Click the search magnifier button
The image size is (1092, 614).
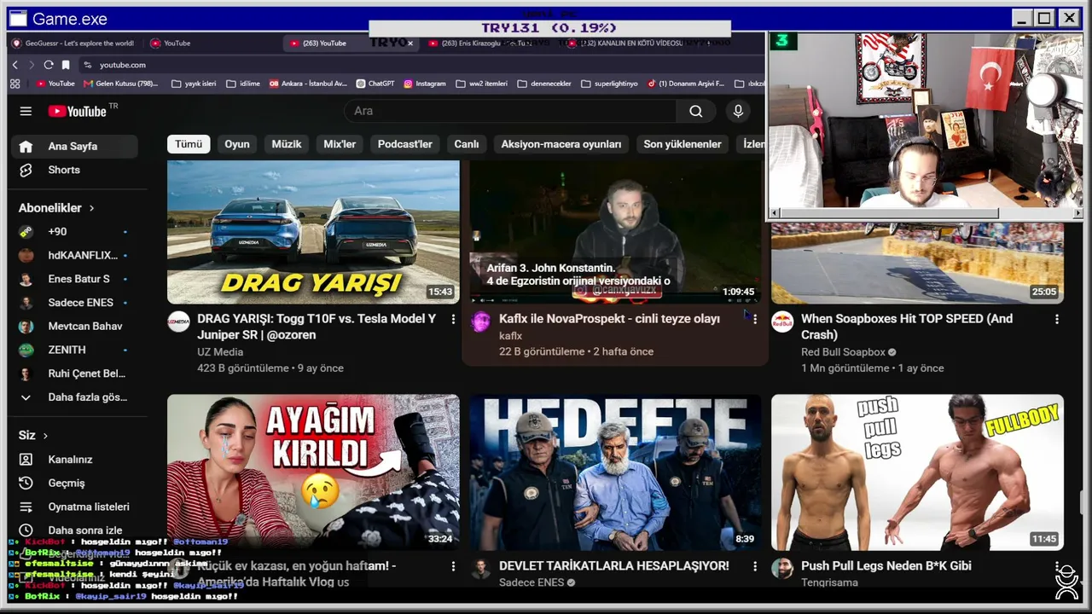696,111
